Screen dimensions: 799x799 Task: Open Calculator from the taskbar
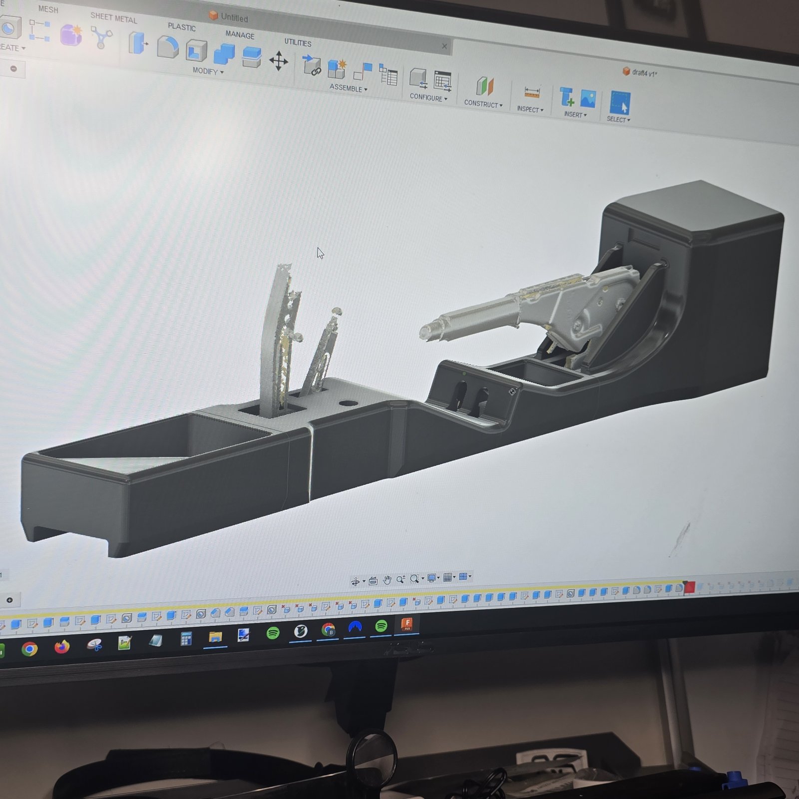[186, 639]
